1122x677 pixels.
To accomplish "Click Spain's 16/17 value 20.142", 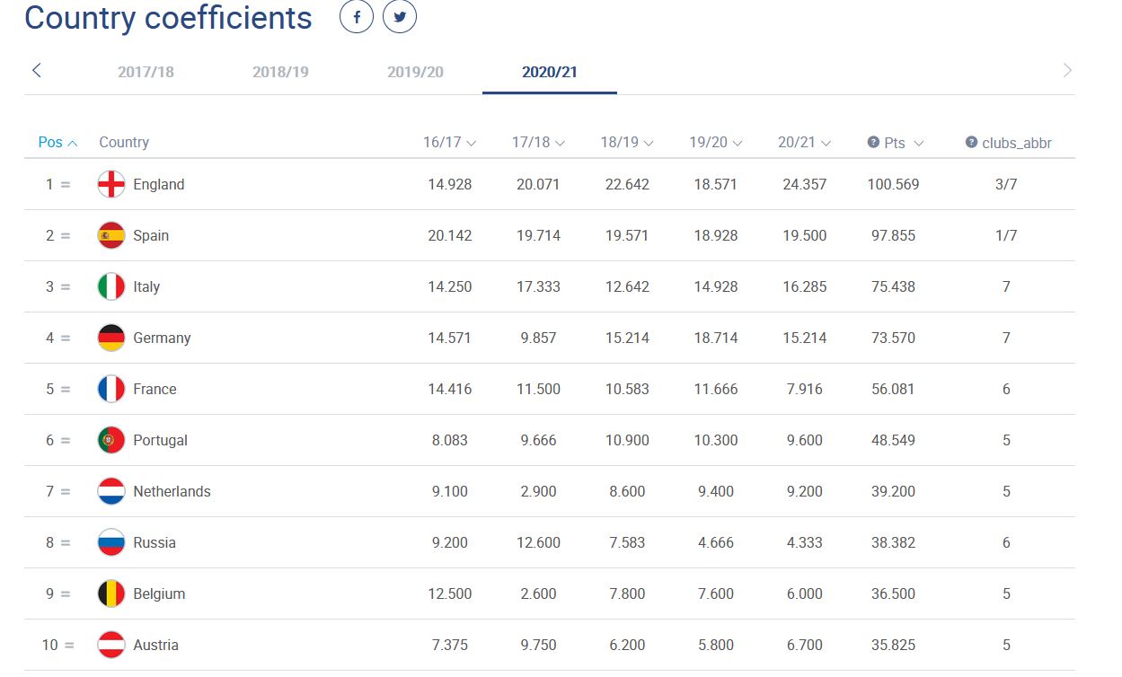I will (449, 235).
